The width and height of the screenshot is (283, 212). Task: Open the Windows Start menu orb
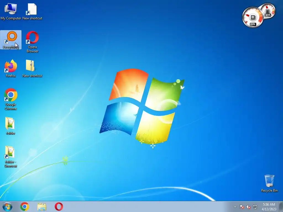click(7, 206)
